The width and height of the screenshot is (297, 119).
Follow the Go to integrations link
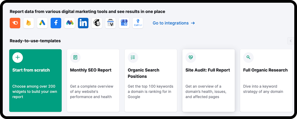(x=174, y=23)
